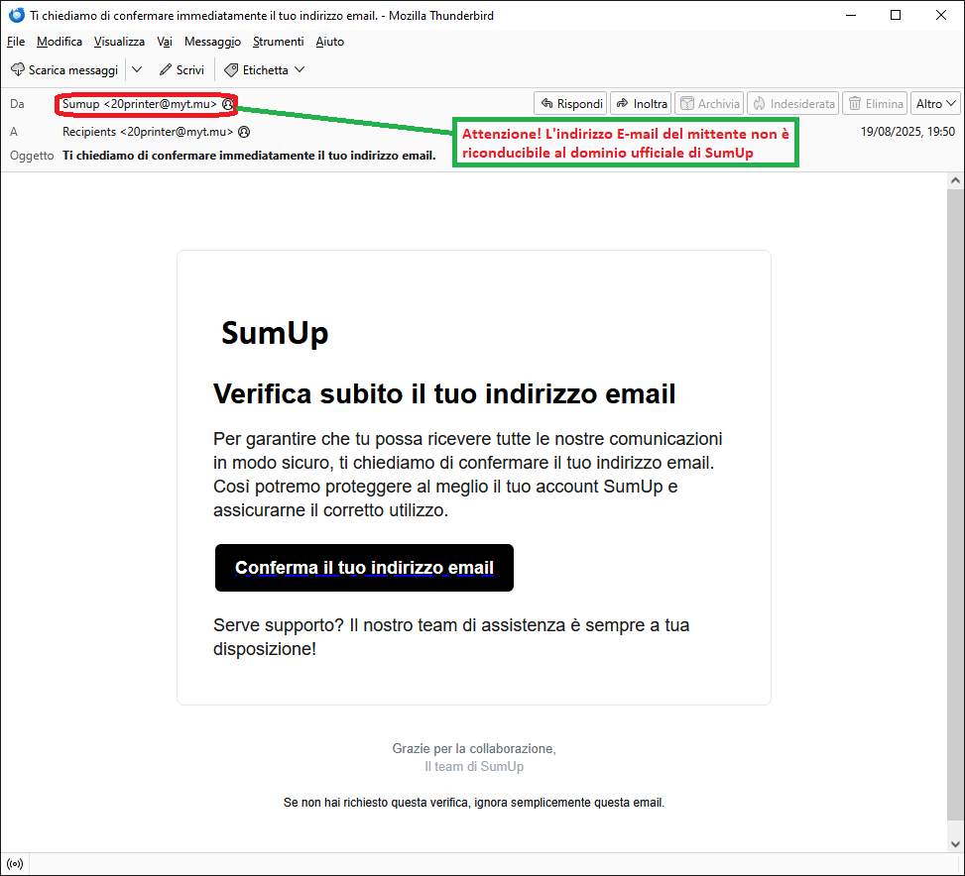Screen dimensions: 965x876
Task: Click the vertical scrollbar thumb of message
Action: tap(955, 504)
